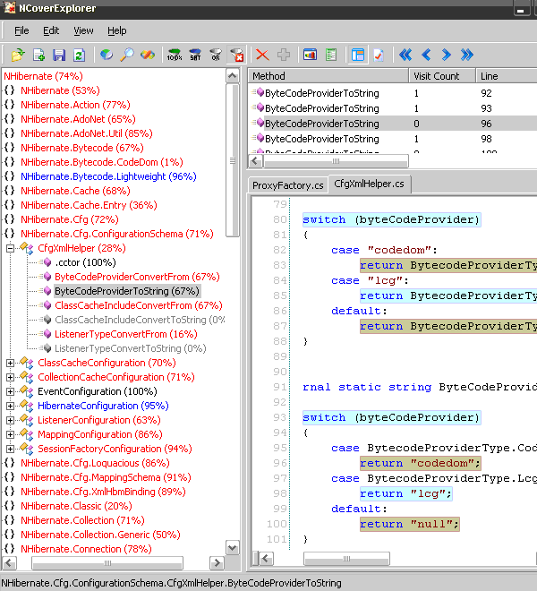Image resolution: width=537 pixels, height=591 pixels.
Task: Click the magnifying glass find icon
Action: tap(126, 55)
